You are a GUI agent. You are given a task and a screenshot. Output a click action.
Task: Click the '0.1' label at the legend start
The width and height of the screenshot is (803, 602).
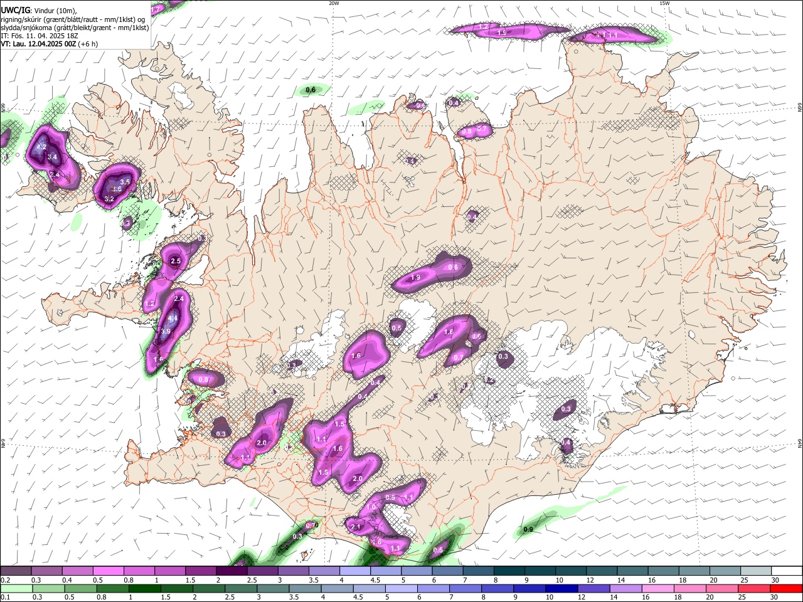pyautogui.click(x=6, y=598)
